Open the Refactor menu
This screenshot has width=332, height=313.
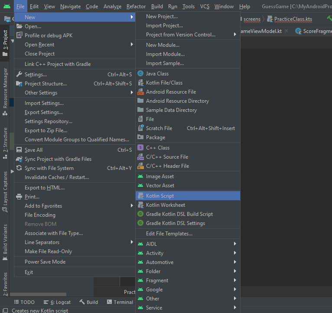tap(136, 7)
